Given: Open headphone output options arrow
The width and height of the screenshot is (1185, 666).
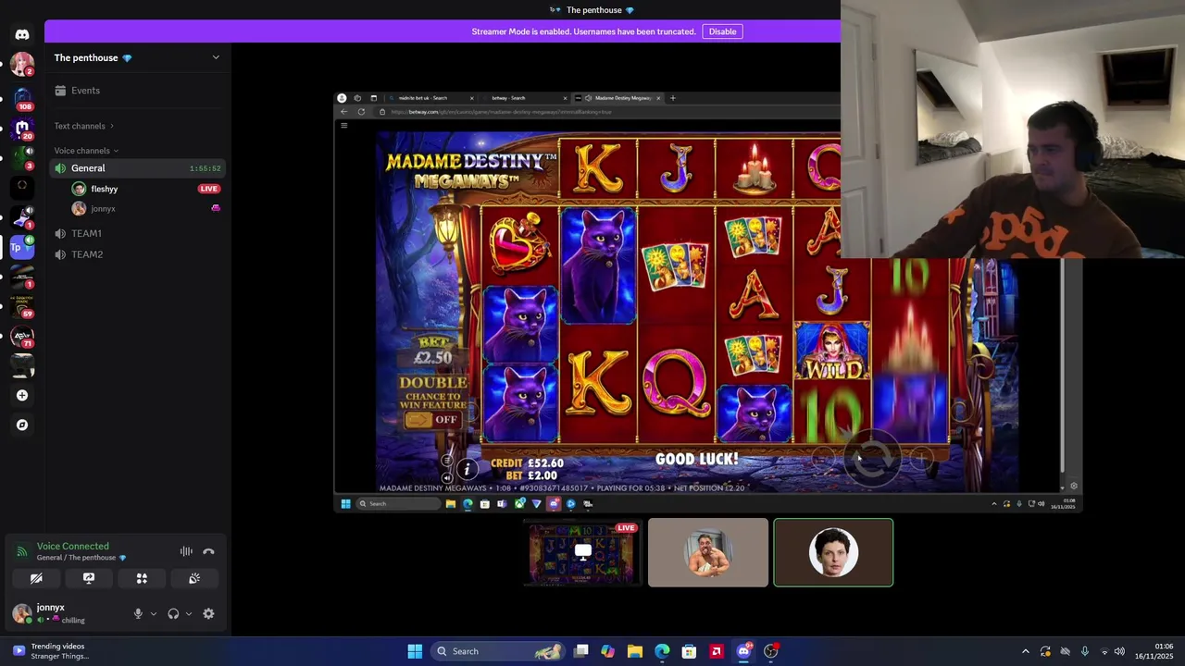Looking at the screenshot, I should coord(189,613).
